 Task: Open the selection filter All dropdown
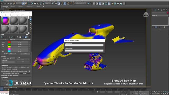(19, 3)
